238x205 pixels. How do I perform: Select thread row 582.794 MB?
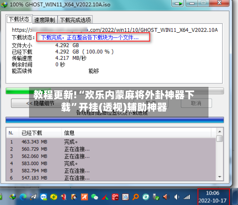tap(111, 171)
